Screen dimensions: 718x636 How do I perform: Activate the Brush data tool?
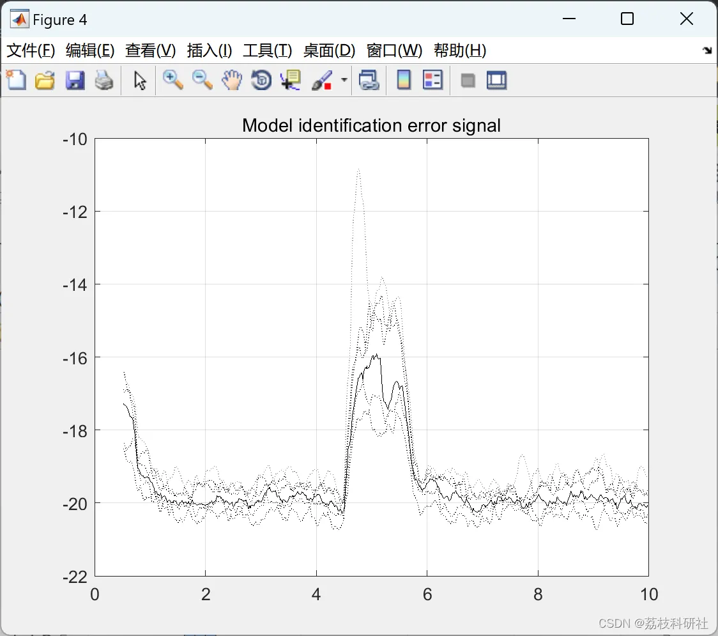(x=322, y=80)
